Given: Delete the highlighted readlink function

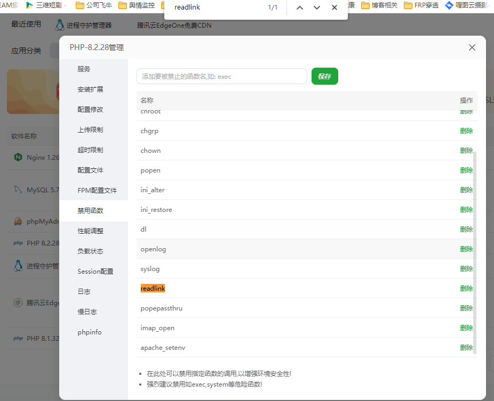Looking at the screenshot, I should (466, 288).
